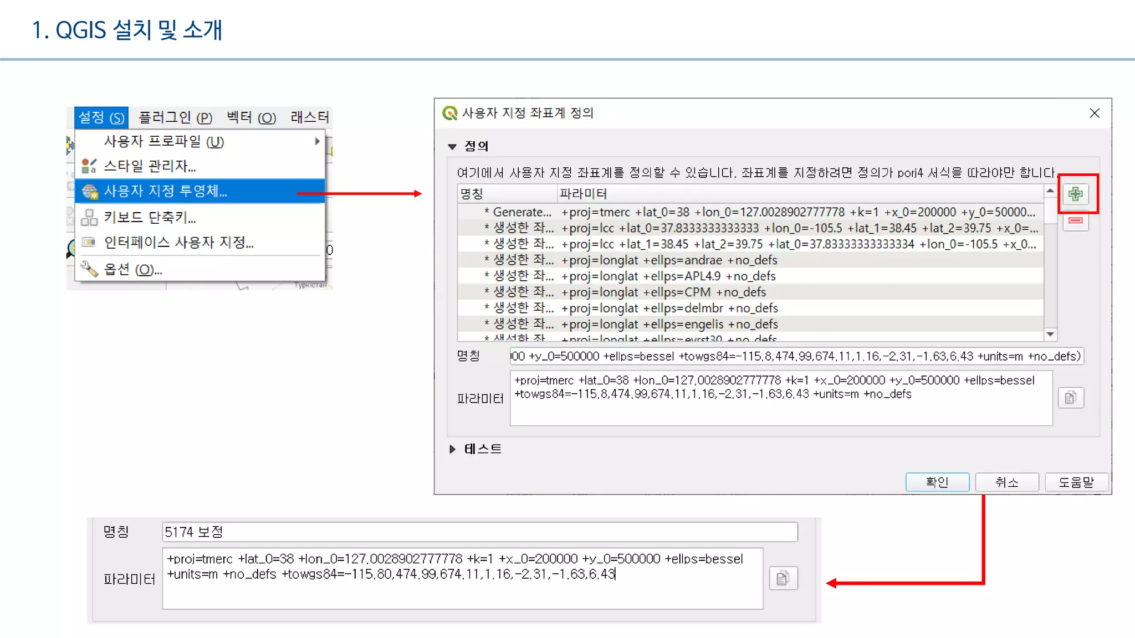
Task: Click the keyboard shortcuts icon
Action: [89, 217]
